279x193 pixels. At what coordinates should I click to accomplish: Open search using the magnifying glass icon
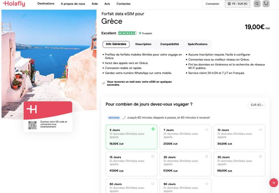257,4
